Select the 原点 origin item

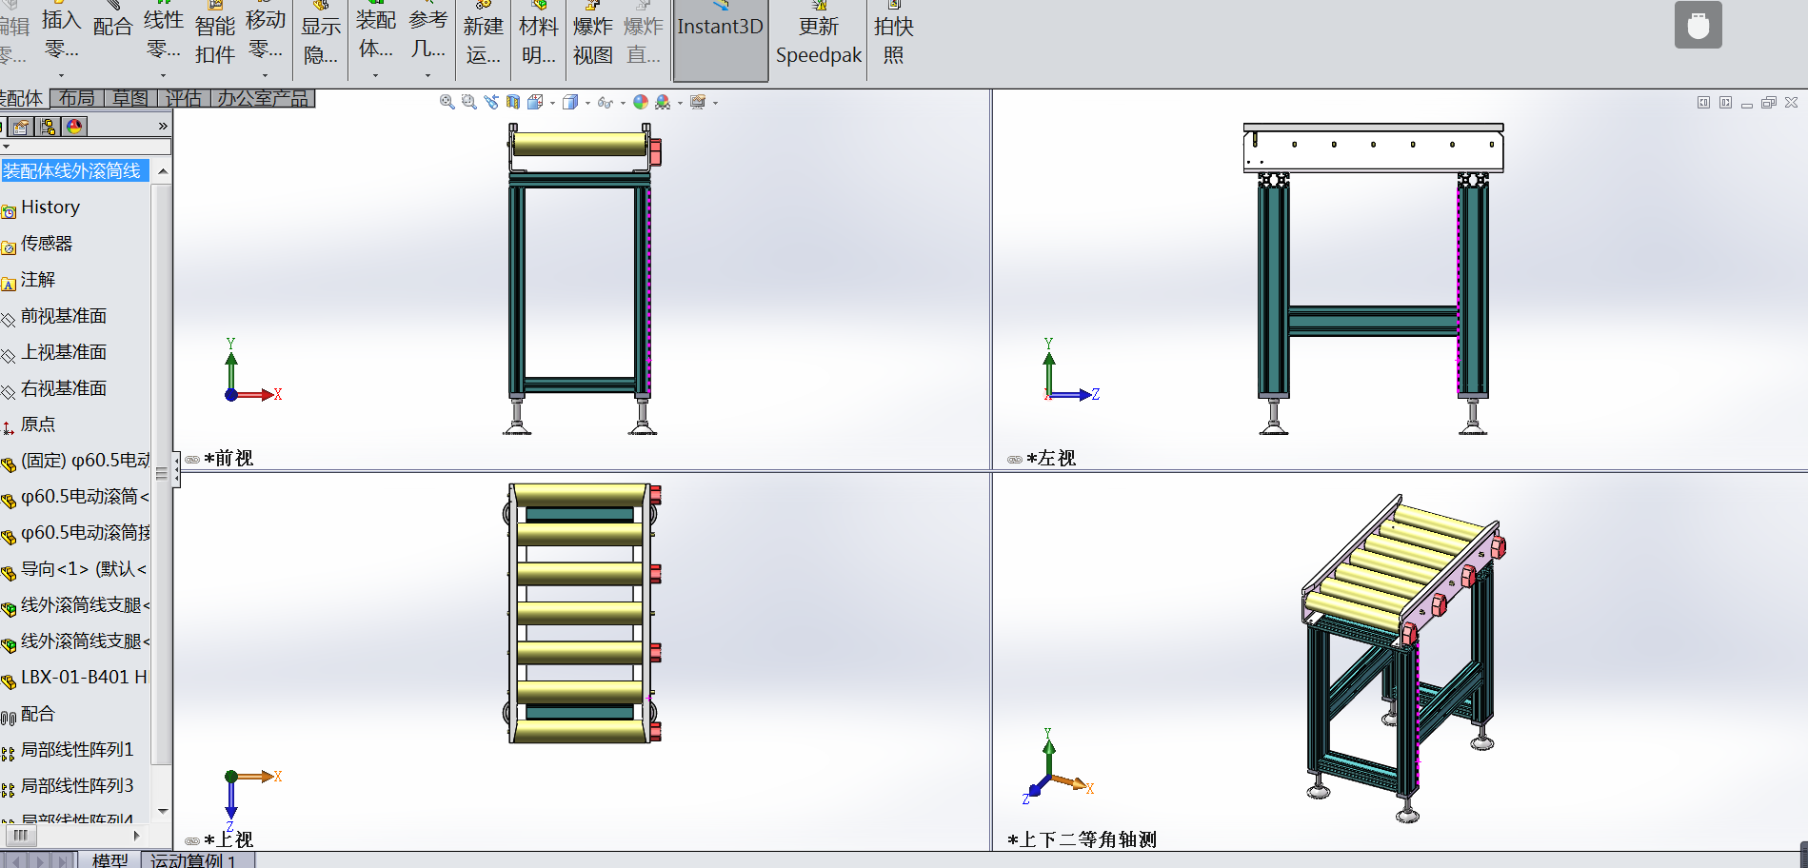tap(38, 424)
